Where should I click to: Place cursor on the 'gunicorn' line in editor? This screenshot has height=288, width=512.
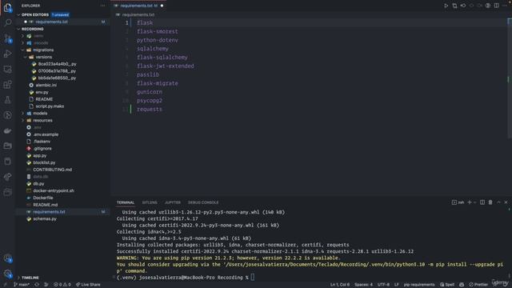150,92
